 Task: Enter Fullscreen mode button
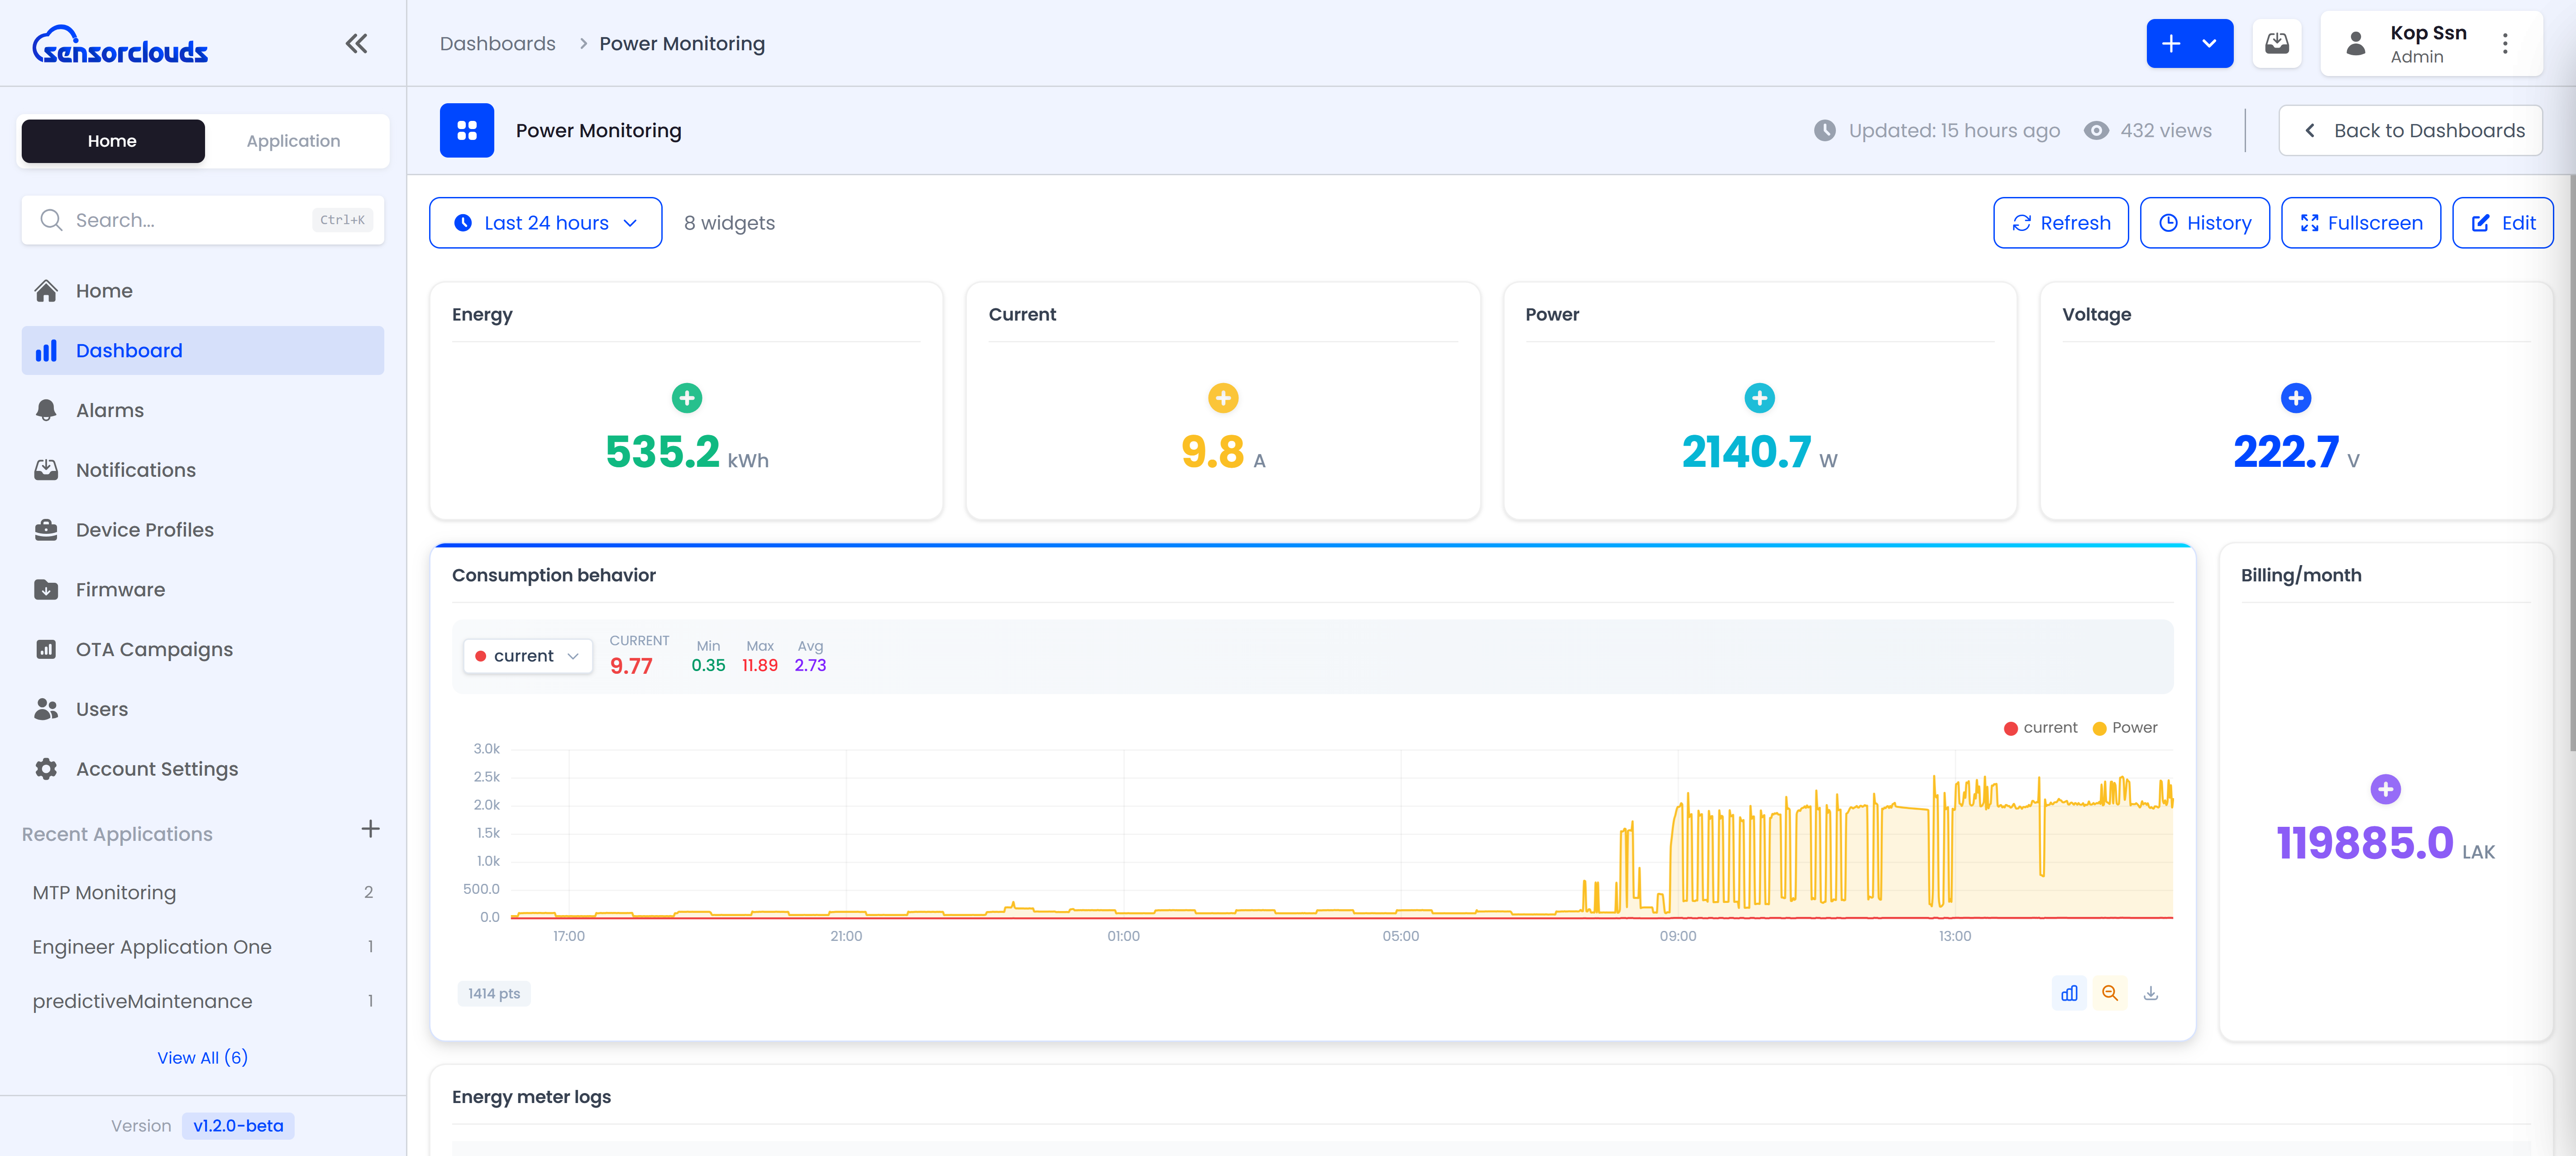tap(2360, 223)
